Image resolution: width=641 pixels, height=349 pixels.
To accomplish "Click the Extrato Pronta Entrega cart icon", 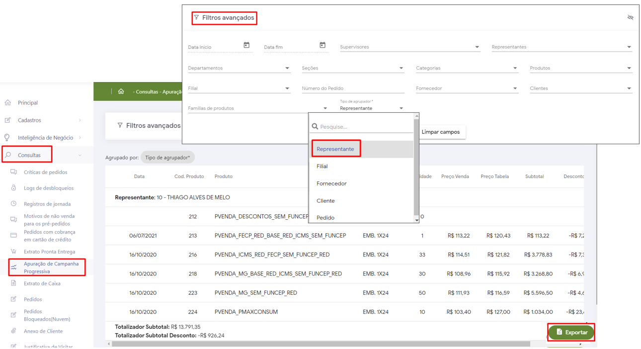I will click(13, 252).
